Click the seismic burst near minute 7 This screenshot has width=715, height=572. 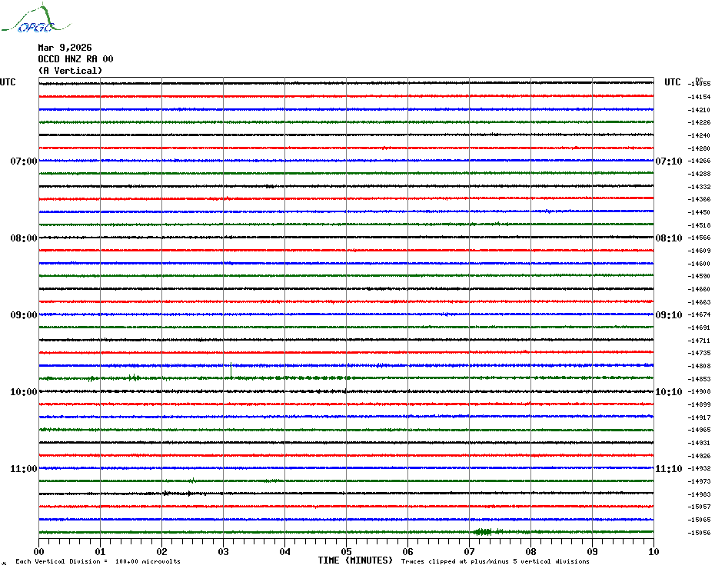[x=484, y=531]
